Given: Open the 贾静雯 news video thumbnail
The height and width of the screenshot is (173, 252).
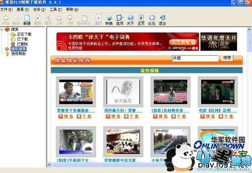Looking at the screenshot, I should point(76,92).
